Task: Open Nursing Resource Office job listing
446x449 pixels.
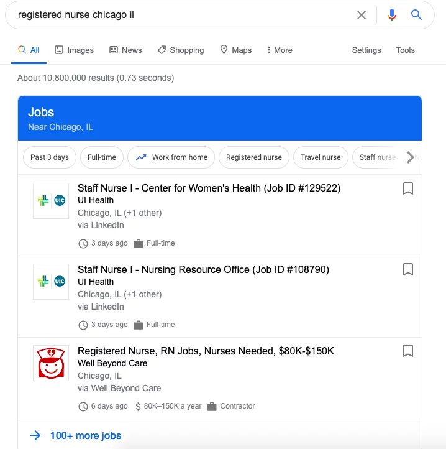Action: [x=203, y=269]
